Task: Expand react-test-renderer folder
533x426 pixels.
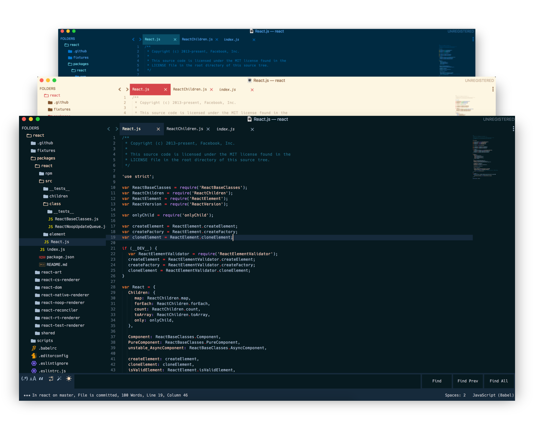Action: (59, 326)
